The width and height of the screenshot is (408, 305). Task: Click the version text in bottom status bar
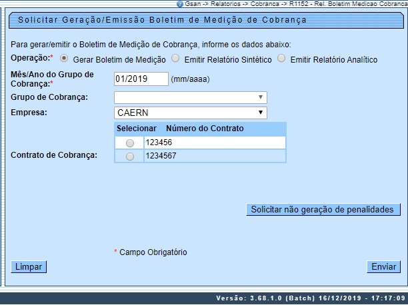pos(311,298)
